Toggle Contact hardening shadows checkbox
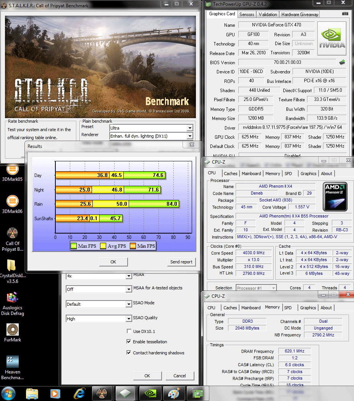Screen dimensions: 354x401 129,353
